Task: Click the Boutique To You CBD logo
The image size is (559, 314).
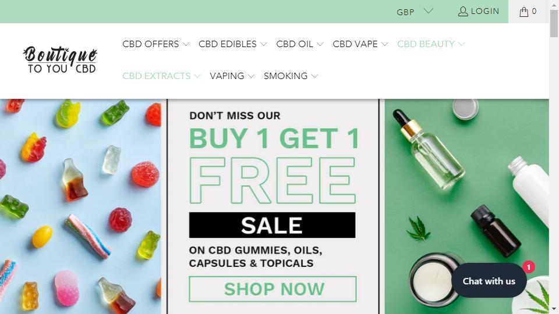Action: click(x=60, y=60)
